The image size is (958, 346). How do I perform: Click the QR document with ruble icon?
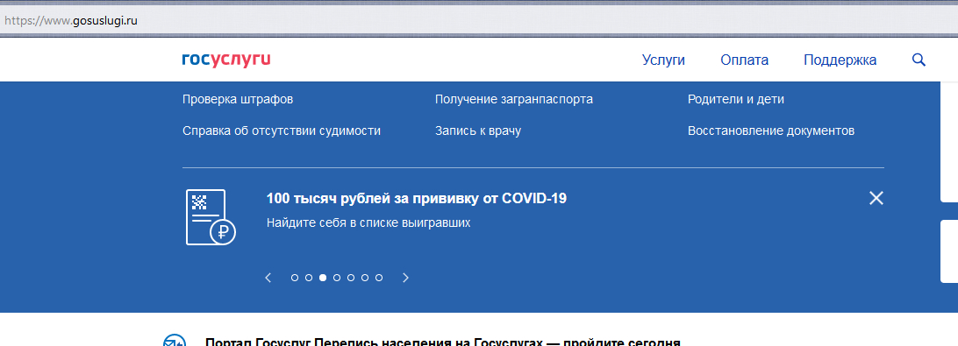point(211,217)
